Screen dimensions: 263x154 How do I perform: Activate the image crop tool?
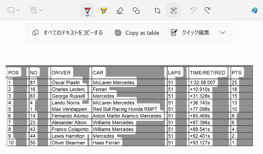tap(157, 11)
